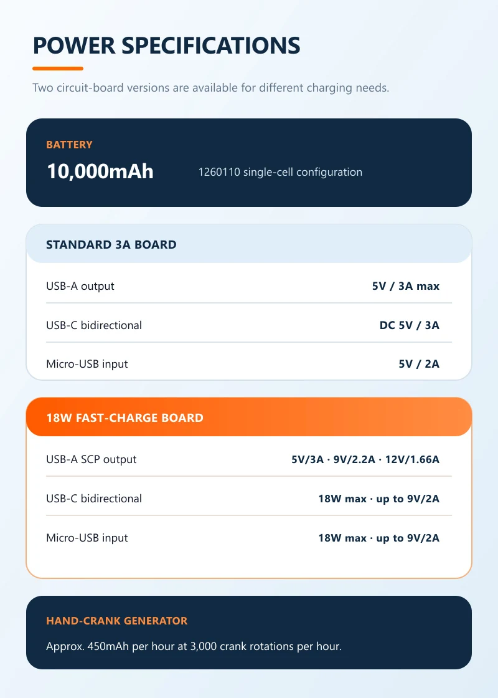Click the 5V/3A · 9V/2.2A · 12V/1.66A value

(x=365, y=459)
